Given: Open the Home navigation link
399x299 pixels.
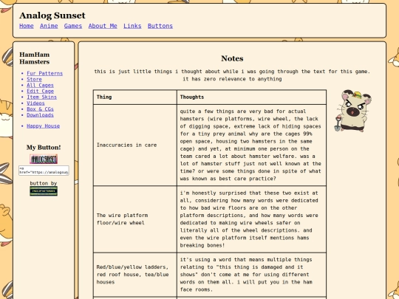Looking at the screenshot, I should click(x=27, y=26).
